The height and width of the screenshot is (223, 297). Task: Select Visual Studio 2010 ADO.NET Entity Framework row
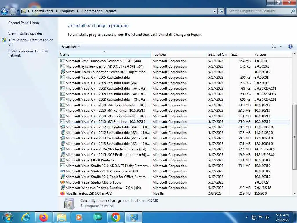174,166
